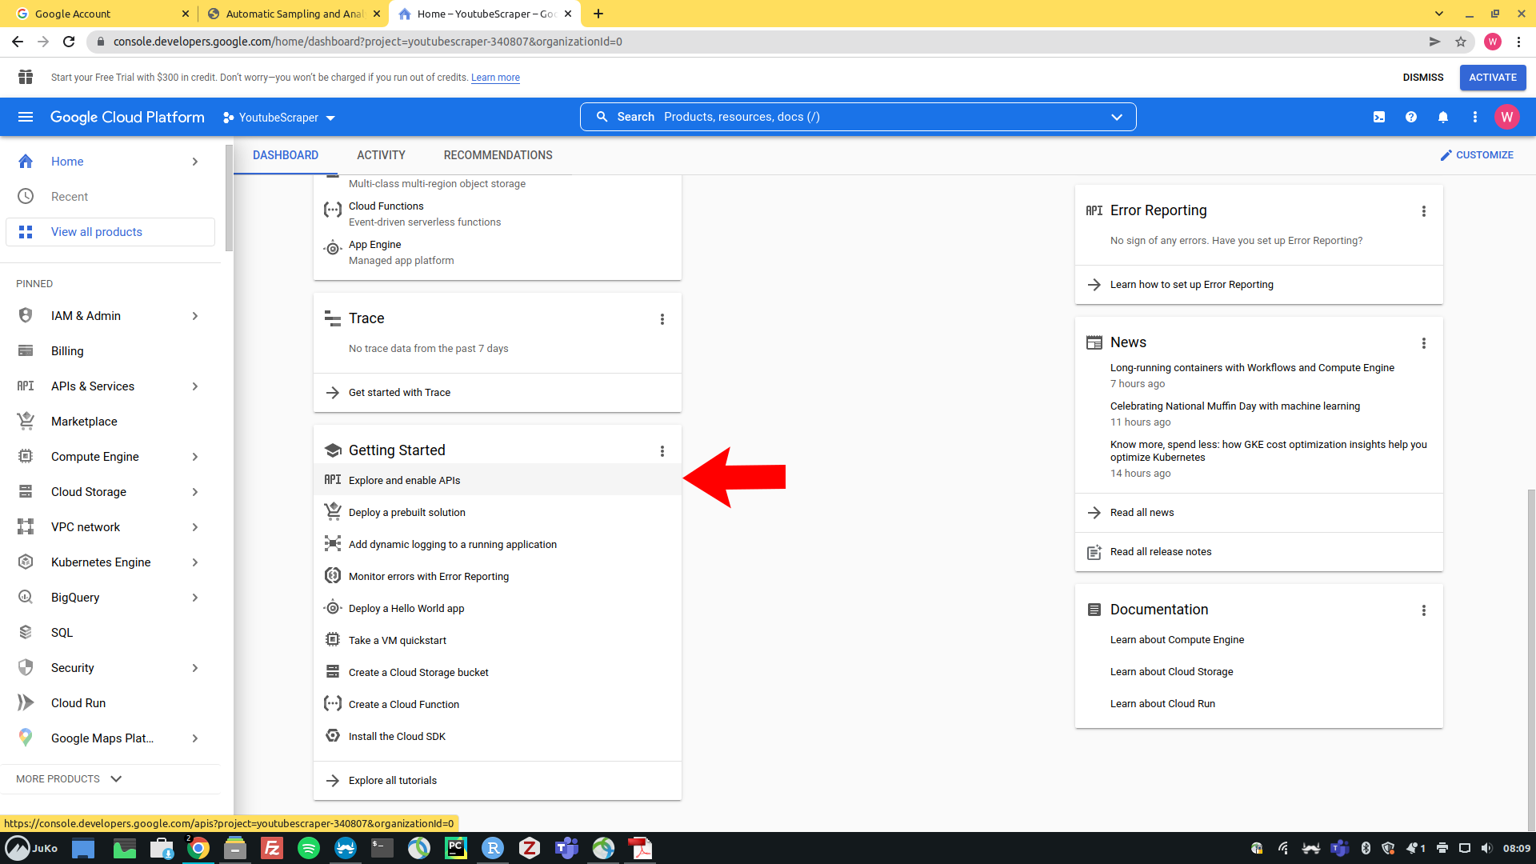Click the DISMISS button in banner

(x=1423, y=78)
